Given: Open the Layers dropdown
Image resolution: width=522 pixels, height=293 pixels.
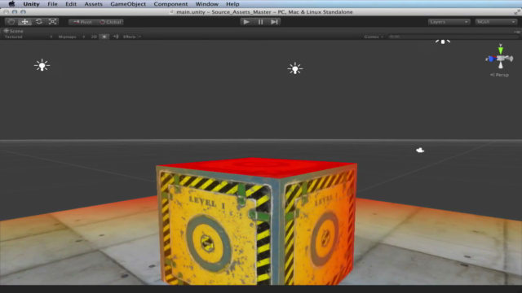Looking at the screenshot, I should click(x=449, y=22).
